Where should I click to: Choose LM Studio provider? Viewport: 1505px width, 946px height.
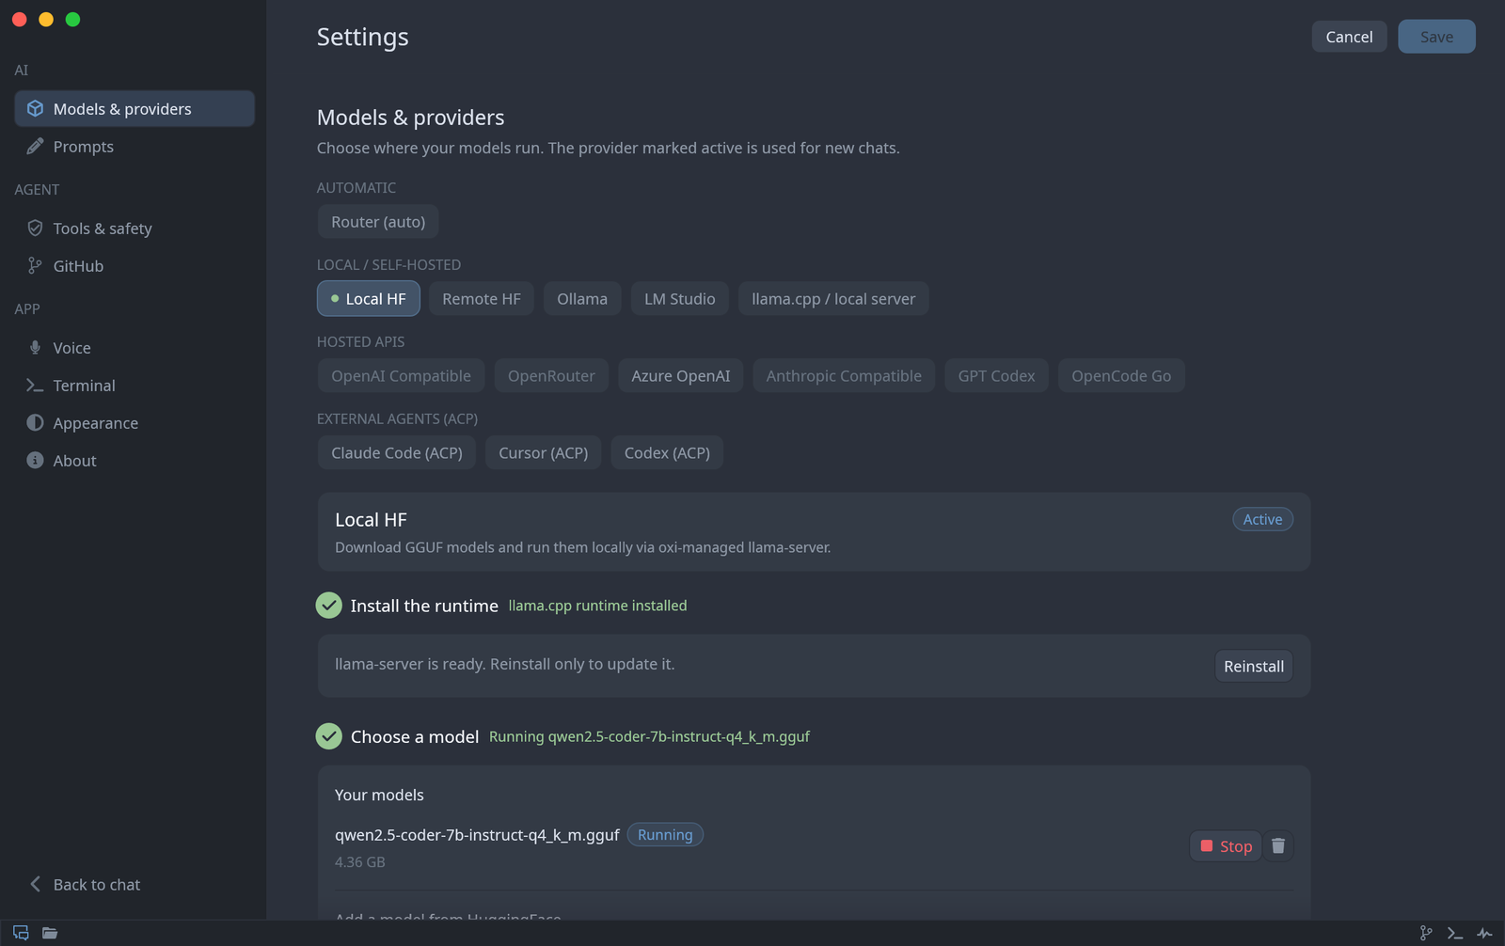coord(680,299)
